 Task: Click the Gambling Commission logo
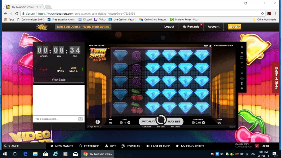tap(243, 145)
